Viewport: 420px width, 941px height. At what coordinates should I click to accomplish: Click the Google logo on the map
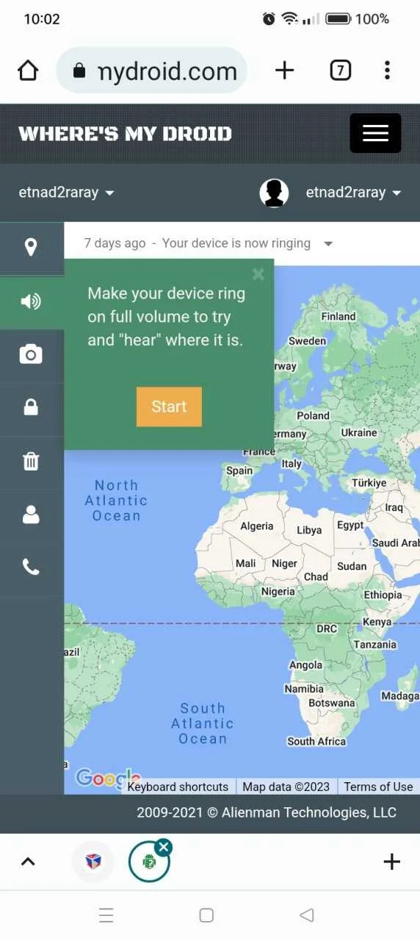pos(107,778)
